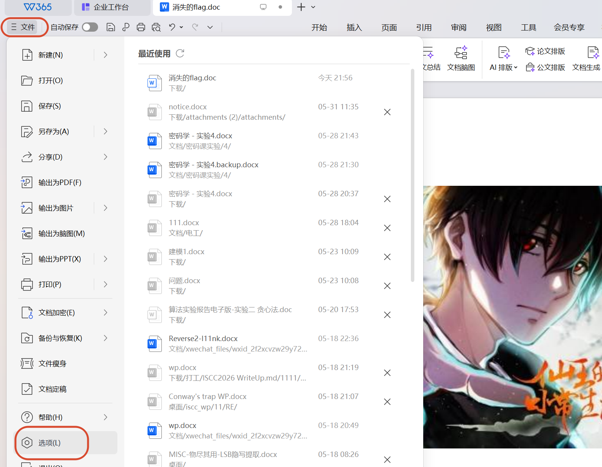The height and width of the screenshot is (467, 602).
Task: Expand the 输出为图片 submenu arrow
Action: (105, 208)
